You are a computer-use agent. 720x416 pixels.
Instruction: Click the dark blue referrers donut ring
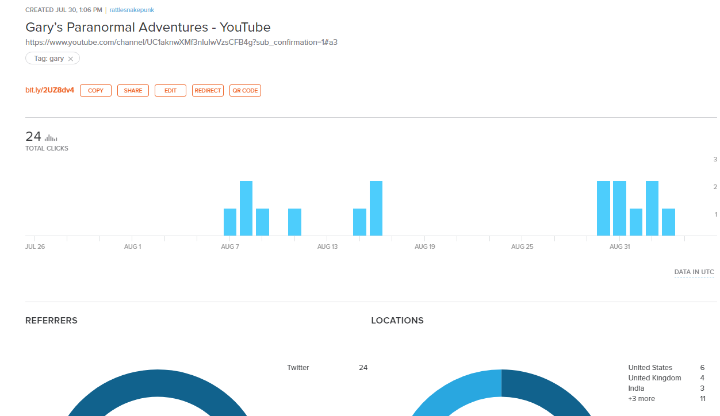click(x=157, y=382)
